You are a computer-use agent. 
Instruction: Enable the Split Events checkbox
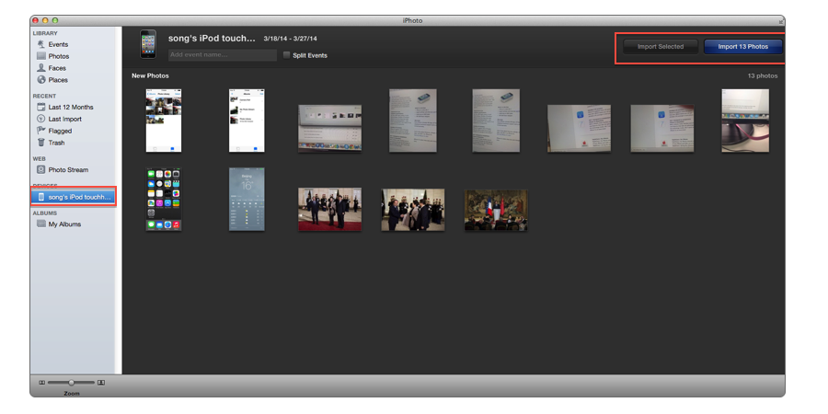286,55
